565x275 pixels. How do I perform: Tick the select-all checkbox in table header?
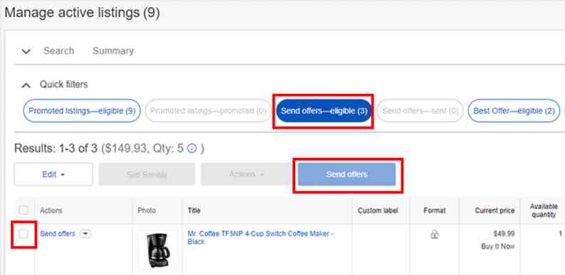[23, 210]
